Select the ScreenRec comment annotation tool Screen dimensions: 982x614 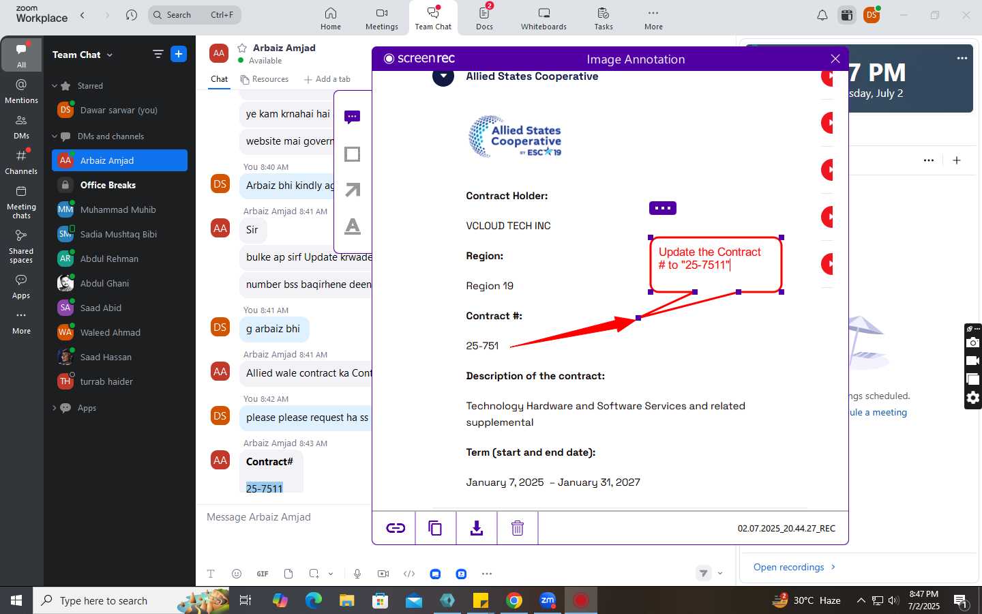(353, 117)
